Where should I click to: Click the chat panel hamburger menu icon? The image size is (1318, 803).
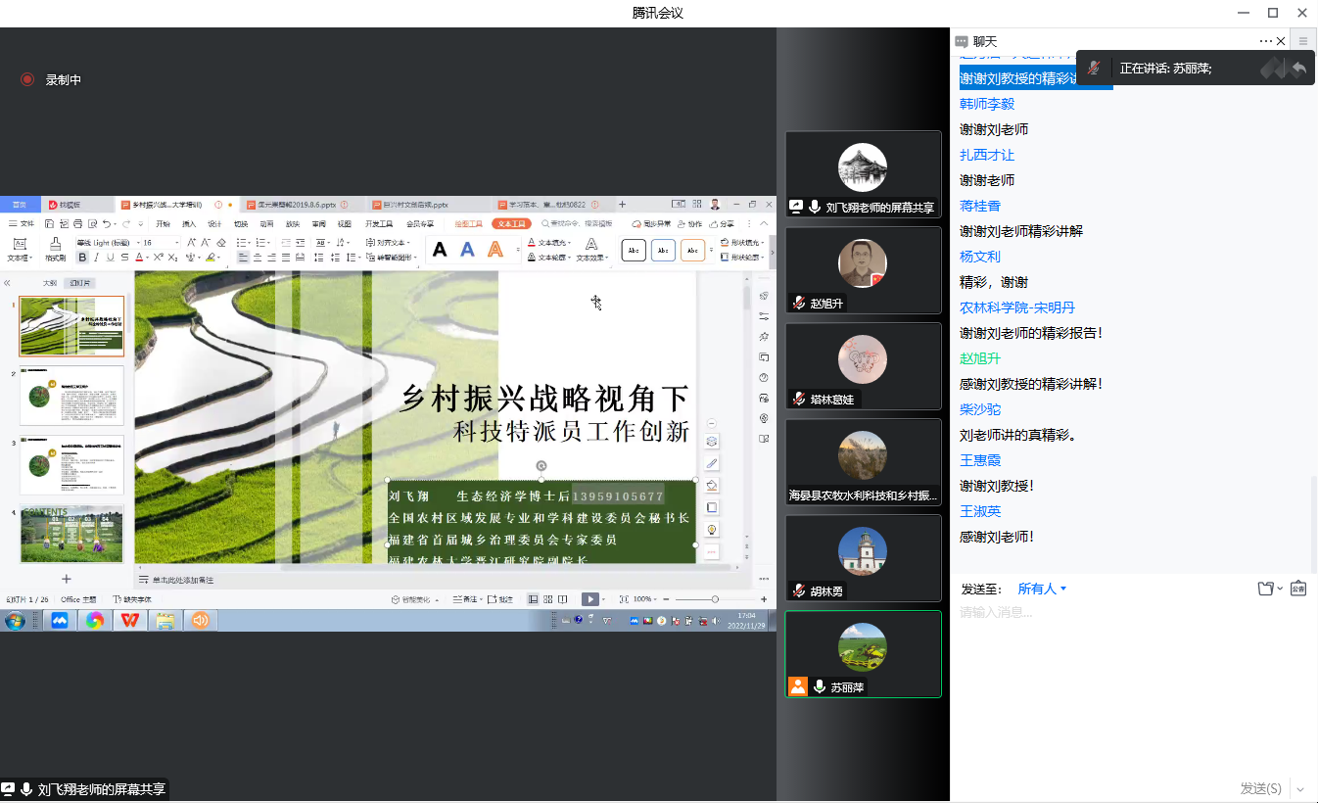[1302, 41]
